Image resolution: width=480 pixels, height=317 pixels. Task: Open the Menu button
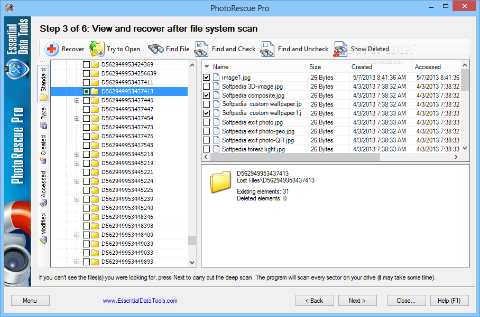30,301
